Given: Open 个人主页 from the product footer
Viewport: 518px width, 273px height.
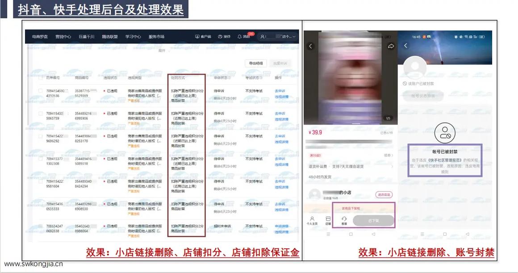Looking at the screenshot, I should (x=312, y=221).
